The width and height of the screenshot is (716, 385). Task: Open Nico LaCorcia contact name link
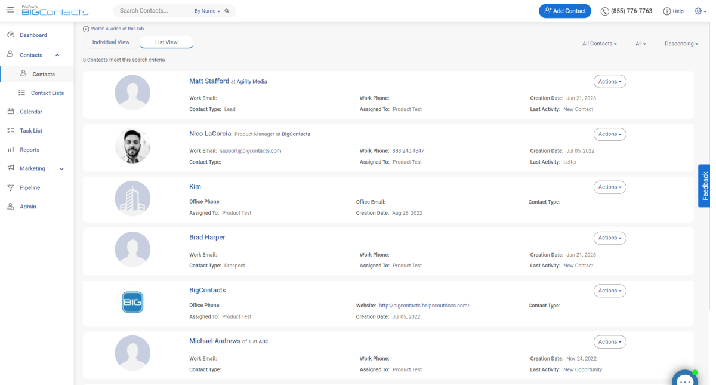click(210, 134)
